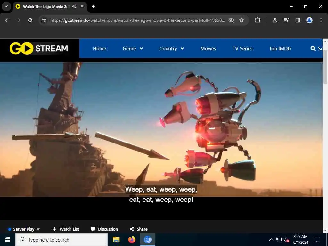Click the muted volume tray icon
Screen dimensions: 328x246
(x=287, y=240)
